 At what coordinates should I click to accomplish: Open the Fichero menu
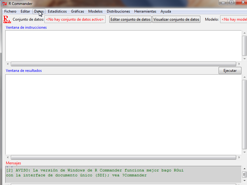(10, 11)
